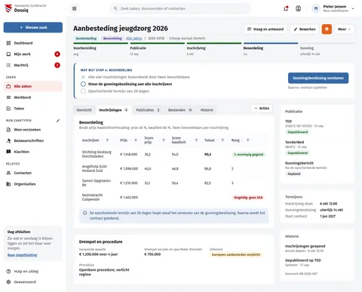This screenshot has width=362, height=292.
Task: Expand the Pieter Jansen user menu arrow
Action: click(353, 8)
